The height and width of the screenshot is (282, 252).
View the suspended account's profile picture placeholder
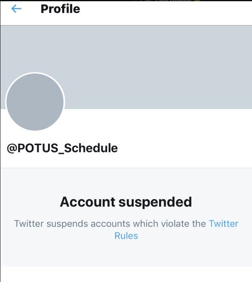coord(35,102)
